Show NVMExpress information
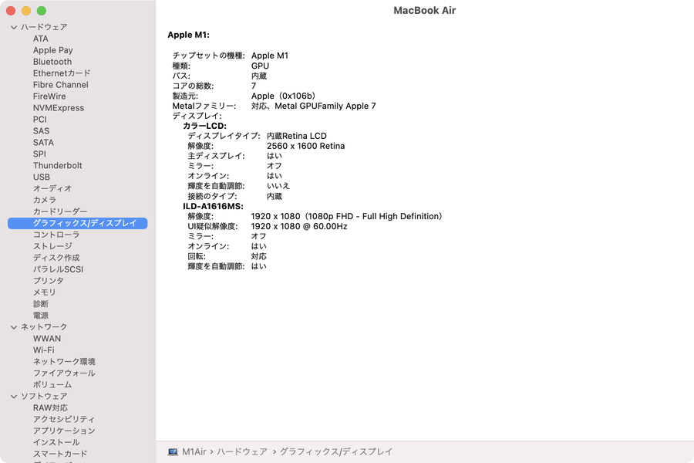694x463 pixels. pyautogui.click(x=59, y=108)
